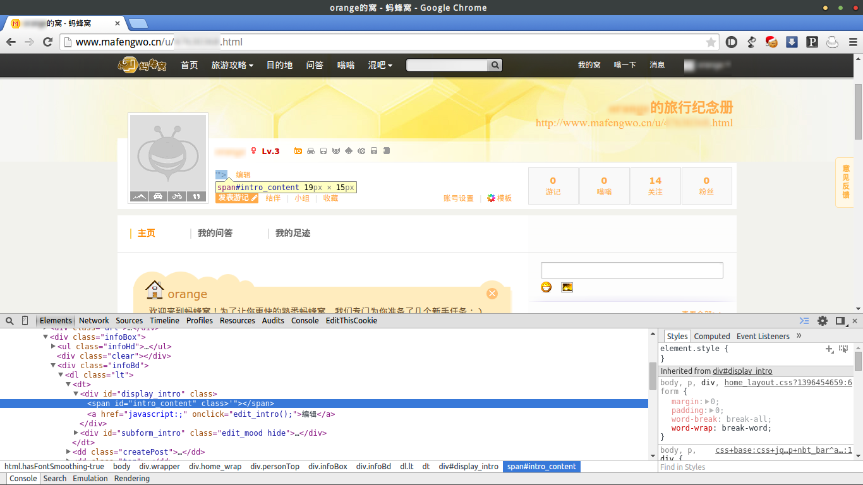Click the 发表游记 orange button
The width and height of the screenshot is (863, 485).
[x=237, y=198]
